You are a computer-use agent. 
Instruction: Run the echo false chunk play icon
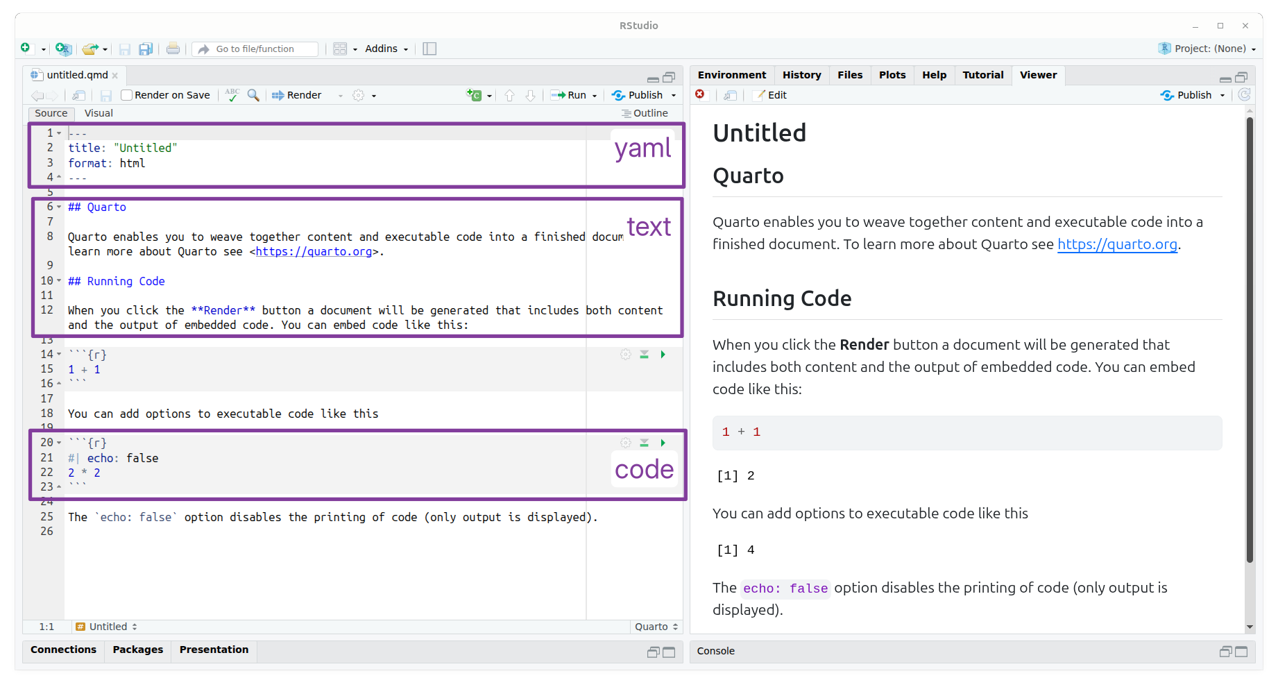click(663, 443)
